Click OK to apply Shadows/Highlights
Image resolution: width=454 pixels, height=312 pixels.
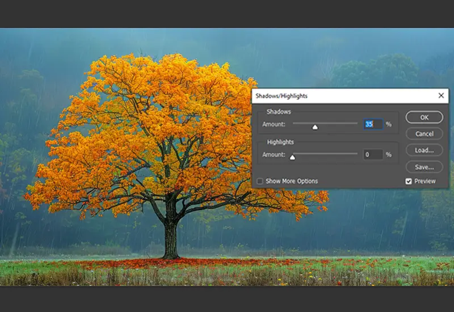tap(424, 117)
